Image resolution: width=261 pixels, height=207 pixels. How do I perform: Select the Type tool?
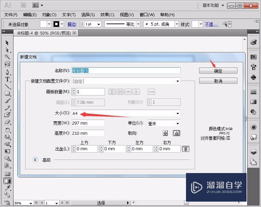pos(7,79)
